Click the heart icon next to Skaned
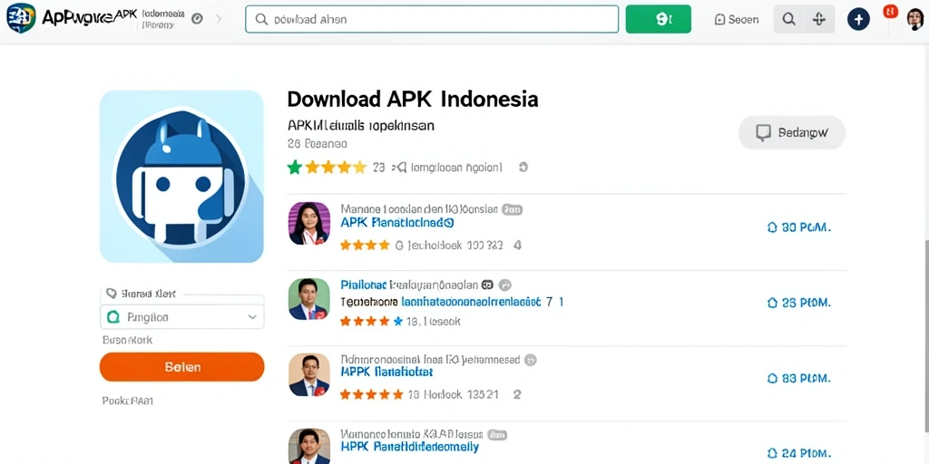 tap(110, 293)
